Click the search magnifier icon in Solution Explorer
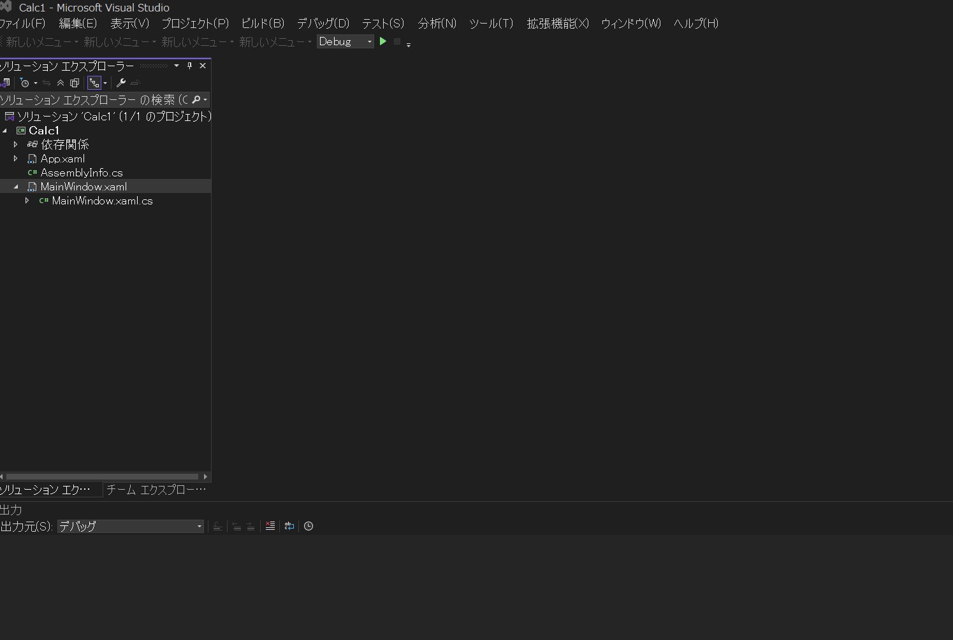The width and height of the screenshot is (953, 640). click(196, 99)
